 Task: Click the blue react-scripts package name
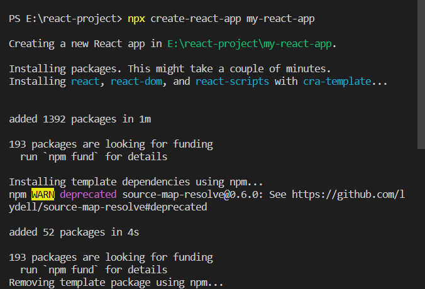232,82
